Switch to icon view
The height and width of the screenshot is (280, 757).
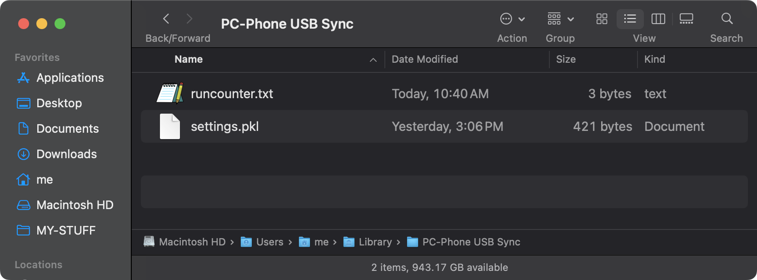[602, 19]
